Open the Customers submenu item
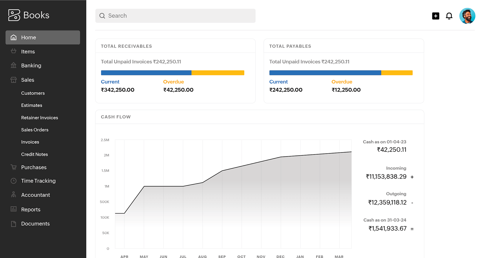Screen dimensions: 485x258 point(33,93)
